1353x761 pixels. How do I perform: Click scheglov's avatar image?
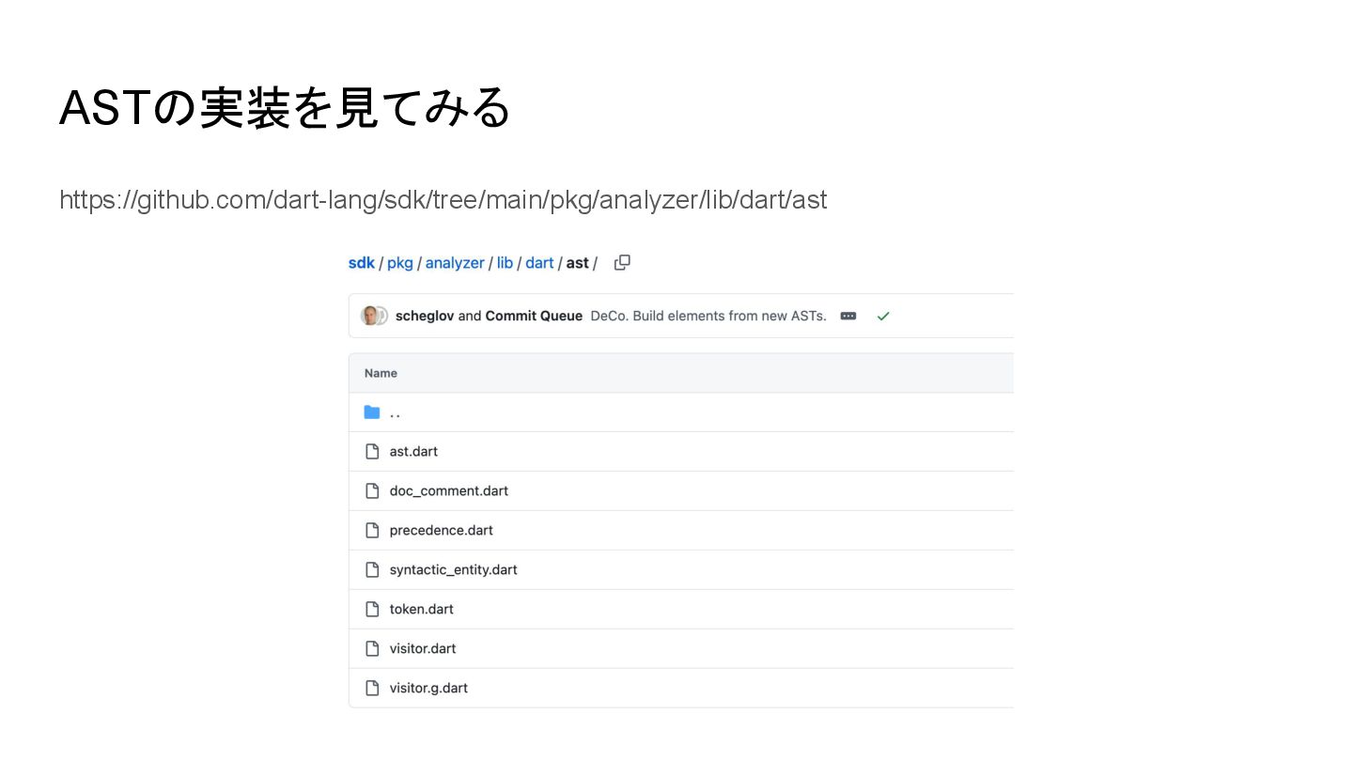tap(371, 316)
